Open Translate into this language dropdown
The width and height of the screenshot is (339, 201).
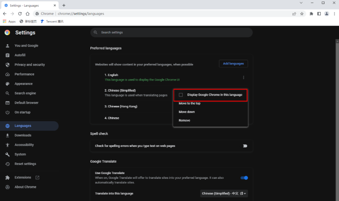tap(224, 193)
